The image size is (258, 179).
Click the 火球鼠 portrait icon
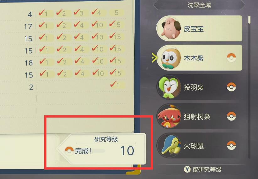coord(169,146)
